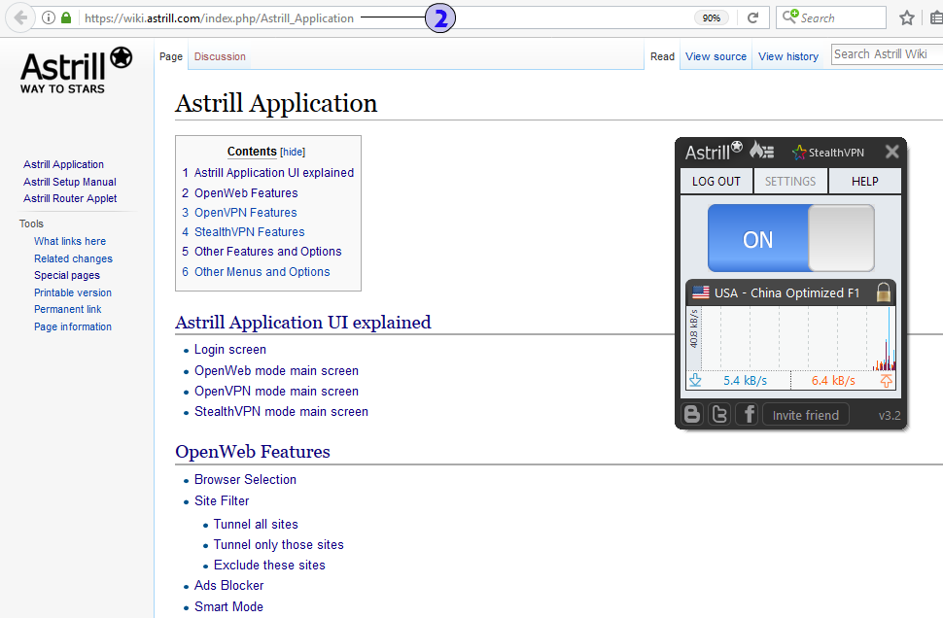The image size is (943, 618).
Task: Open the Browser Selection link
Action: click(245, 480)
